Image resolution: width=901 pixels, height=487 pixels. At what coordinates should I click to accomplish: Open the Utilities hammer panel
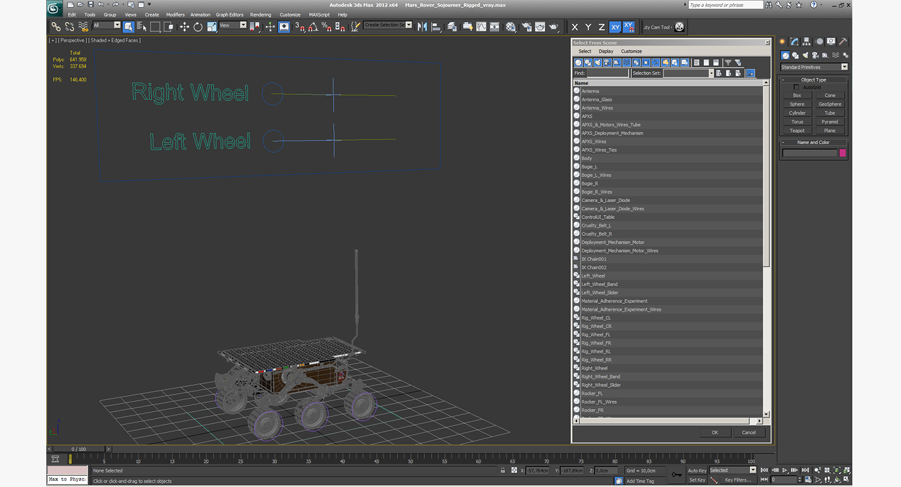click(843, 41)
